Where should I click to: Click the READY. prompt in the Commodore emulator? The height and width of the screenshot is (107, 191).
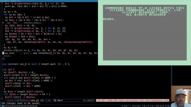click(109, 19)
